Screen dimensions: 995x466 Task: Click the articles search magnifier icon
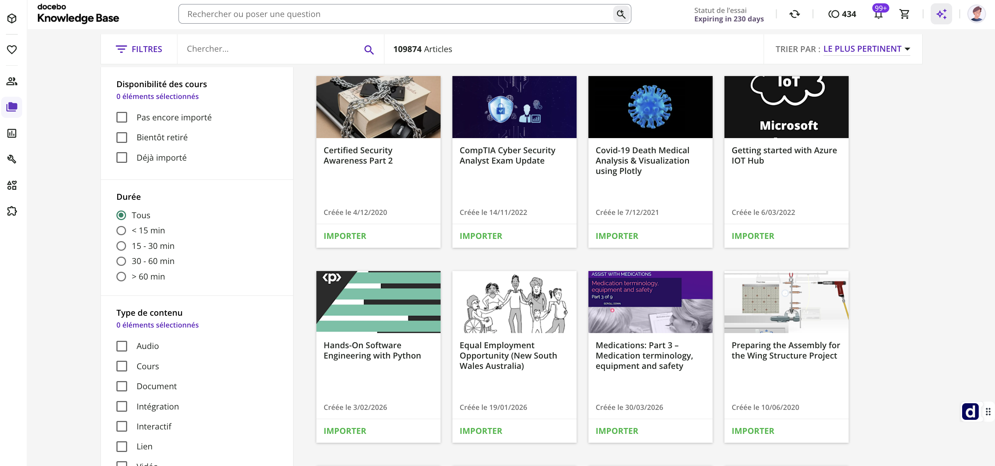369,49
